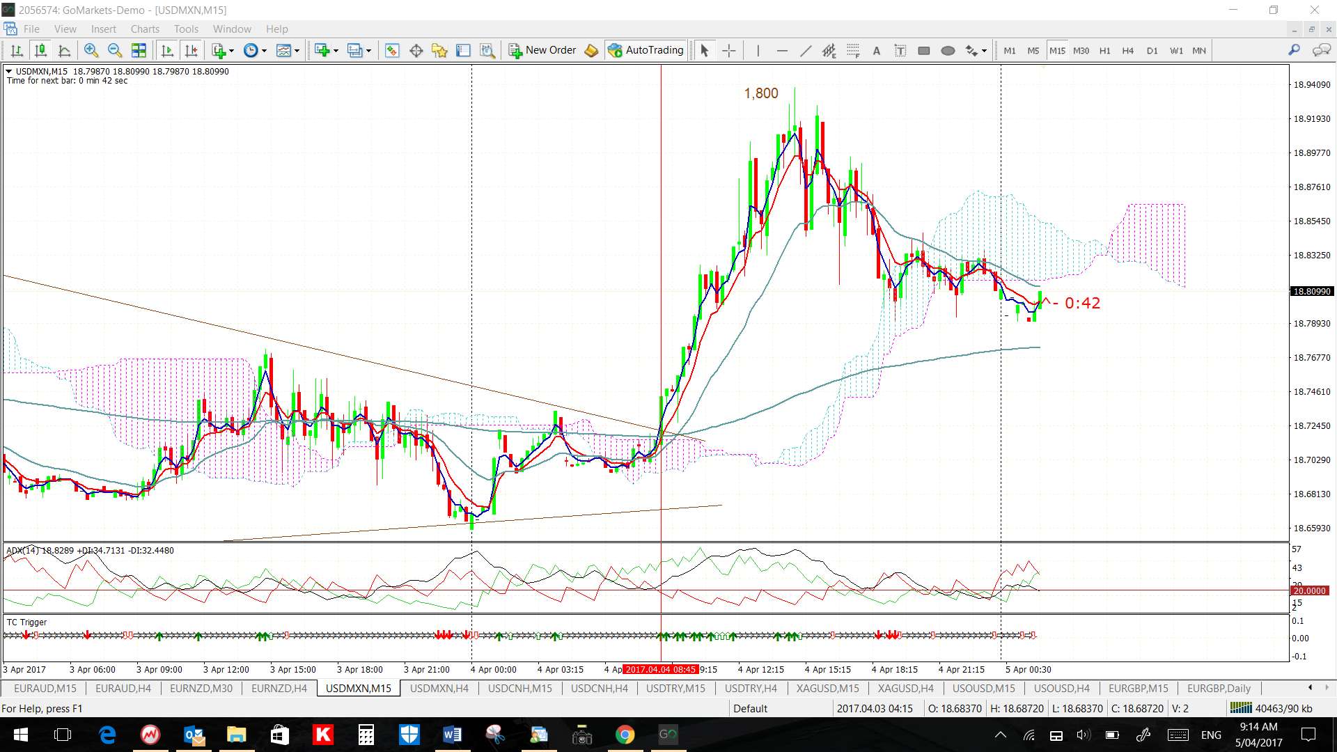Switch to MN timeframe
Screen dimensions: 1337x752
click(x=1199, y=50)
